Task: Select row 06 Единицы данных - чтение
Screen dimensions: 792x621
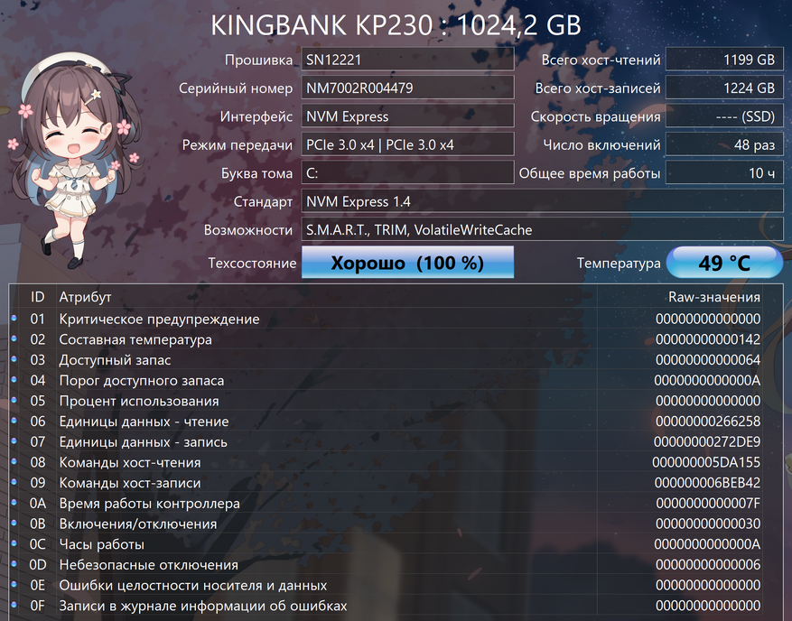Action: click(396, 421)
